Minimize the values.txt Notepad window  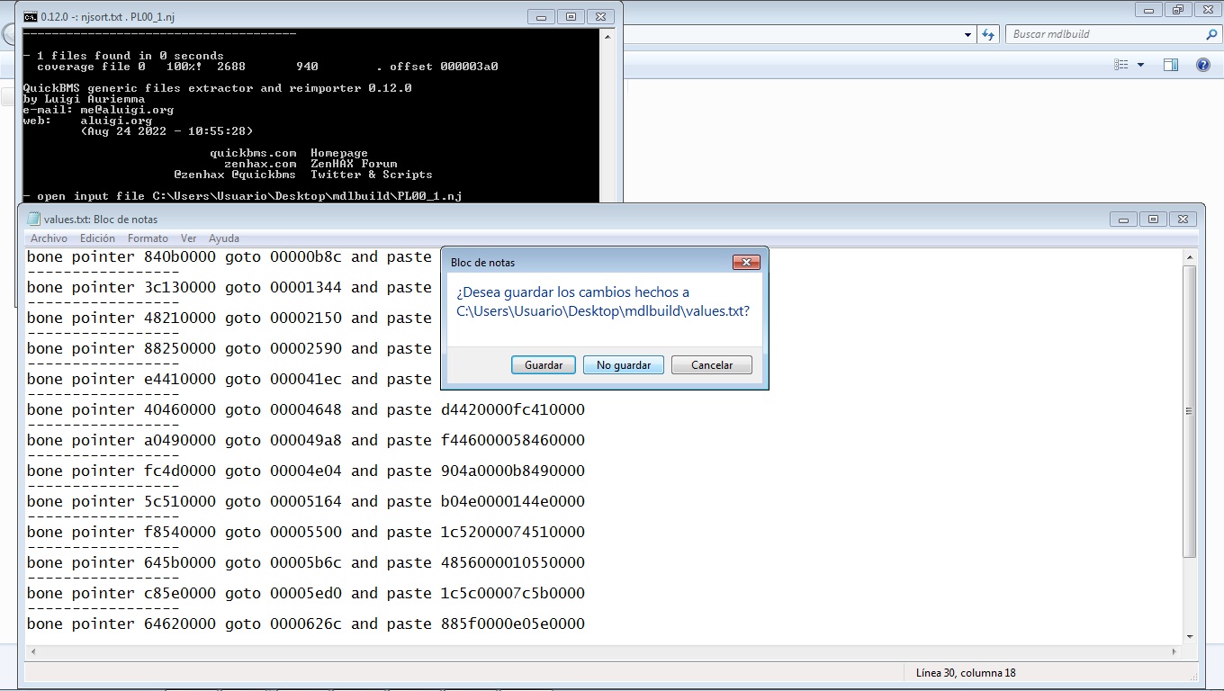coord(1123,219)
